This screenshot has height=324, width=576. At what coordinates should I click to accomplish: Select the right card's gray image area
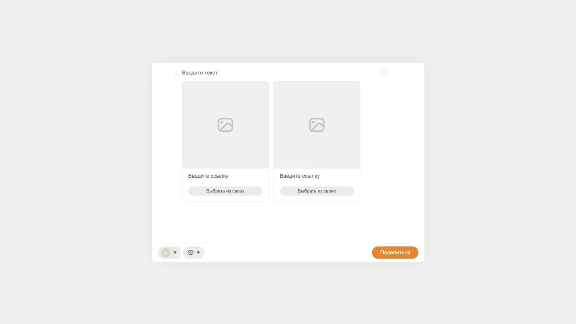(x=317, y=125)
